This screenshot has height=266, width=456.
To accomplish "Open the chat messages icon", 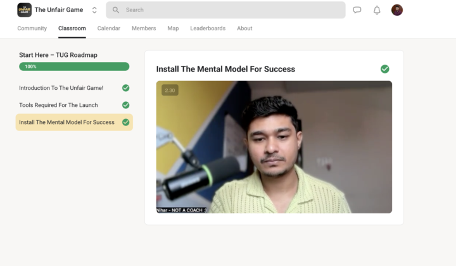I will [x=357, y=10].
